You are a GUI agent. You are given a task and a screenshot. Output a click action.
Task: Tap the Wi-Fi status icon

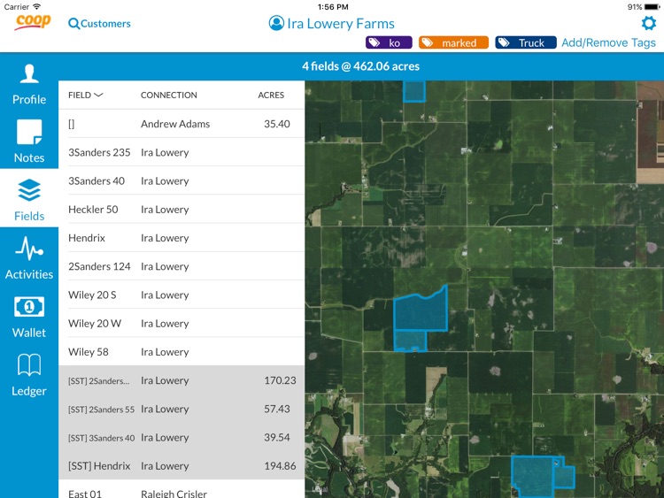[x=37, y=6]
